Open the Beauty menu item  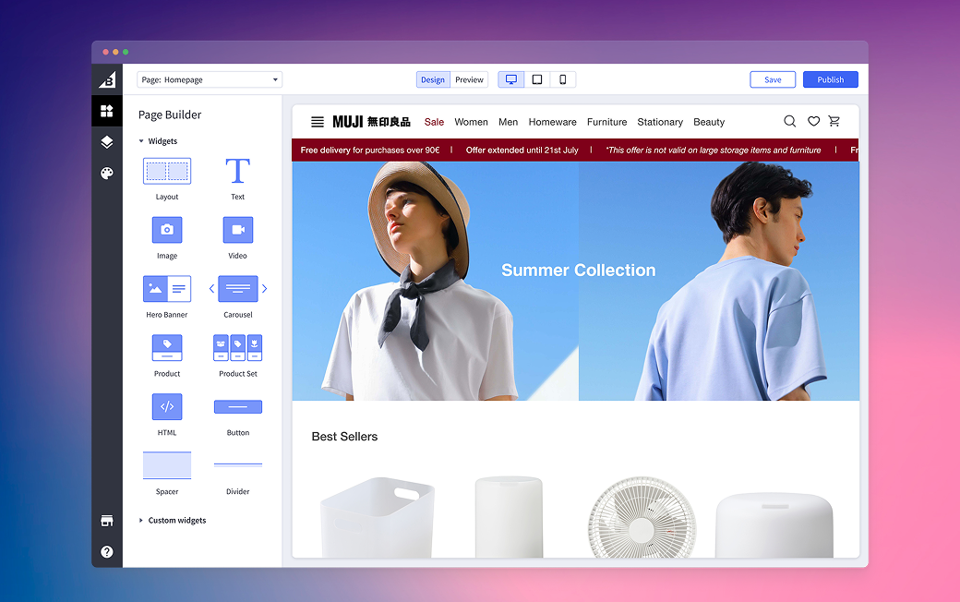point(709,122)
